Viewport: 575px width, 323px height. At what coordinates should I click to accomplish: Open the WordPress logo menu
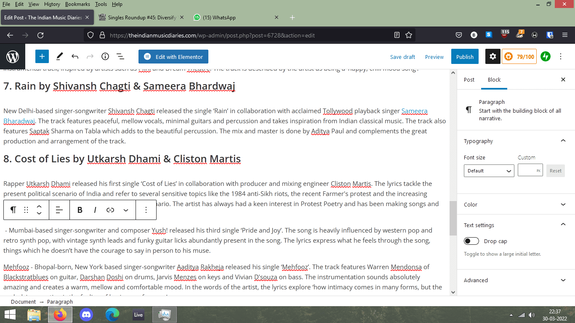point(13,56)
